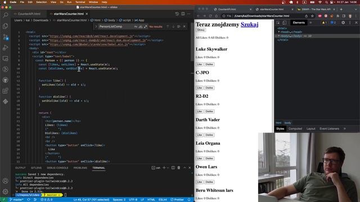
Task: Open a new browser tab
Action: pyautogui.click(x=341, y=10)
